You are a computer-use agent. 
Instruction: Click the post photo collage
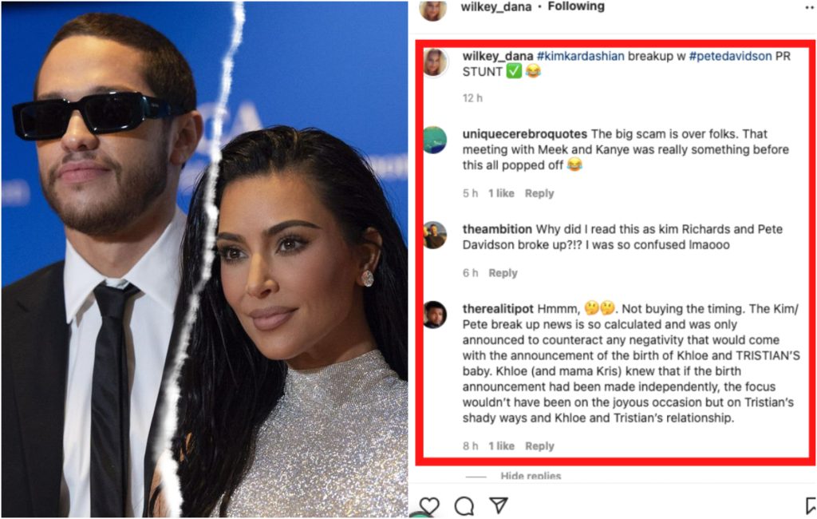tap(204, 259)
